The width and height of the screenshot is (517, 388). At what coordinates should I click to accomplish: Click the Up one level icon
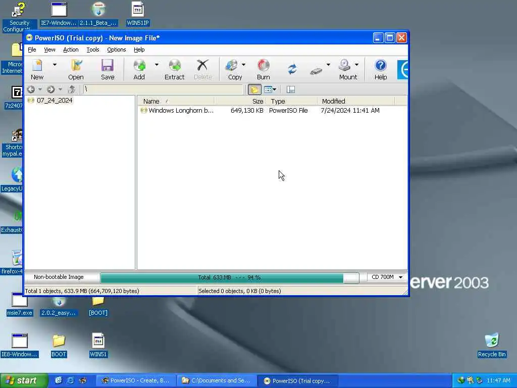tap(72, 89)
